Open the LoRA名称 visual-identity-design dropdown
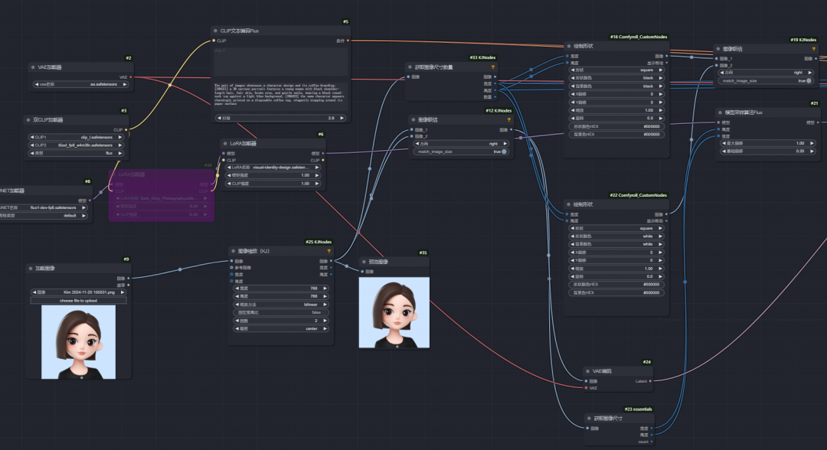Screen dimensions: 827x450 coord(273,168)
